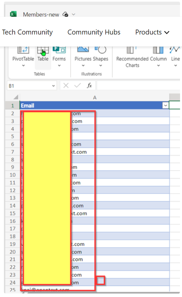Open the PivotTable dropdown arrow

23,65
